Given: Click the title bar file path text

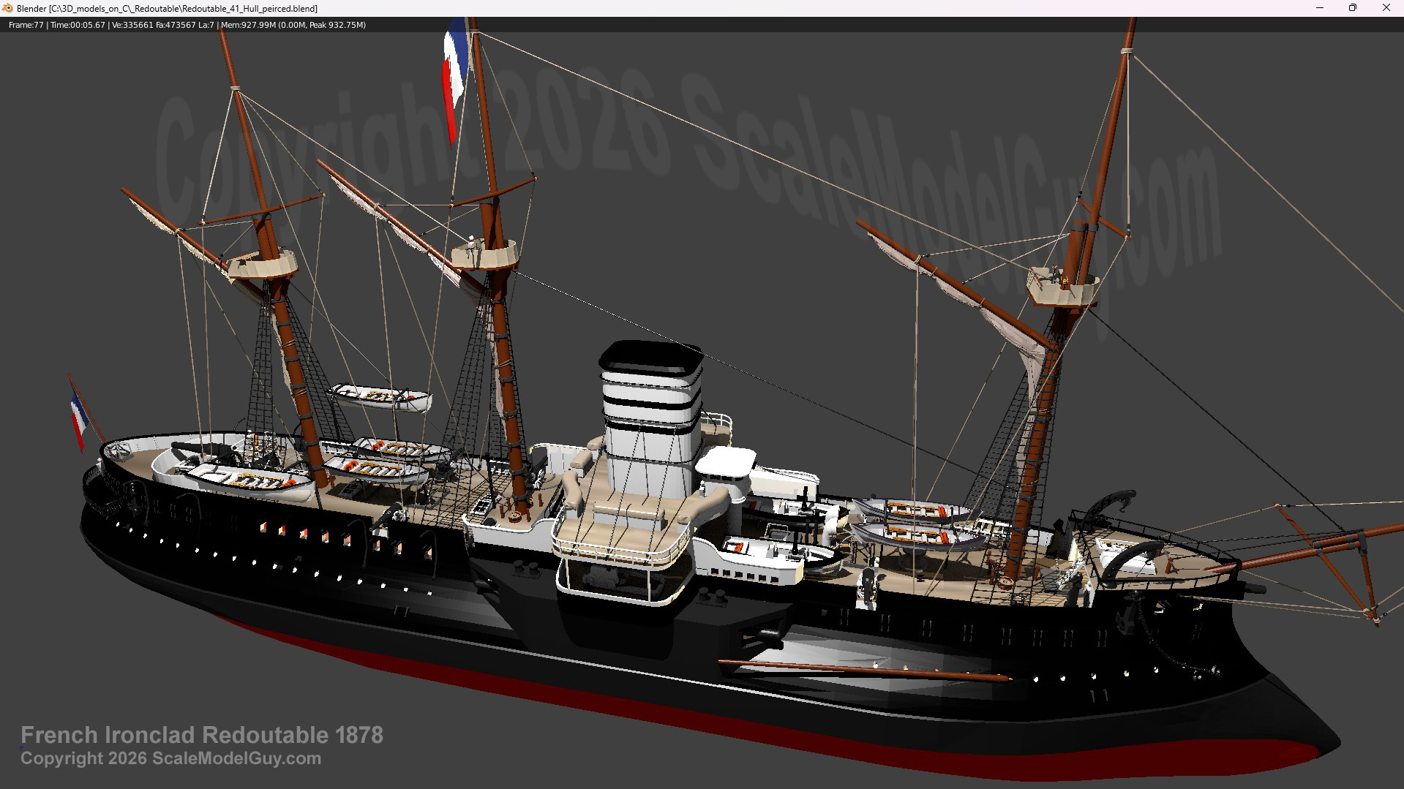Looking at the screenshot, I should (168, 9).
